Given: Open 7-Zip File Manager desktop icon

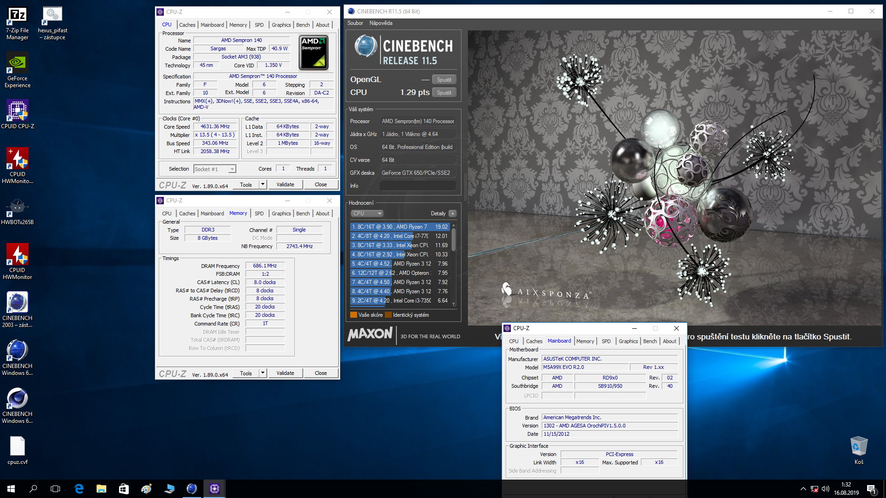Looking at the screenshot, I should click(x=18, y=24).
